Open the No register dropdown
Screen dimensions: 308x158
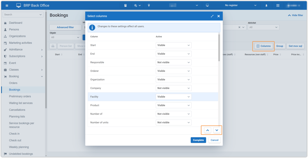(241, 6)
